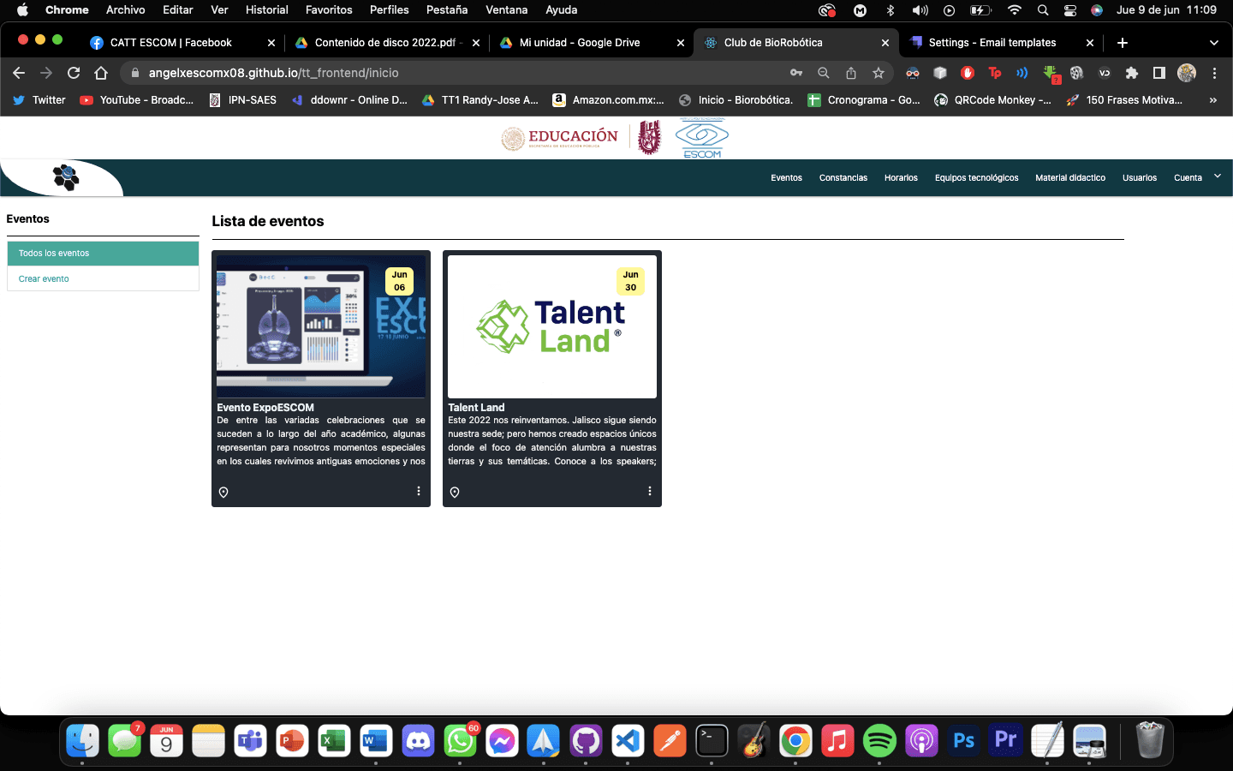Click the share icon in address bar
1233x771 pixels.
[851, 73]
